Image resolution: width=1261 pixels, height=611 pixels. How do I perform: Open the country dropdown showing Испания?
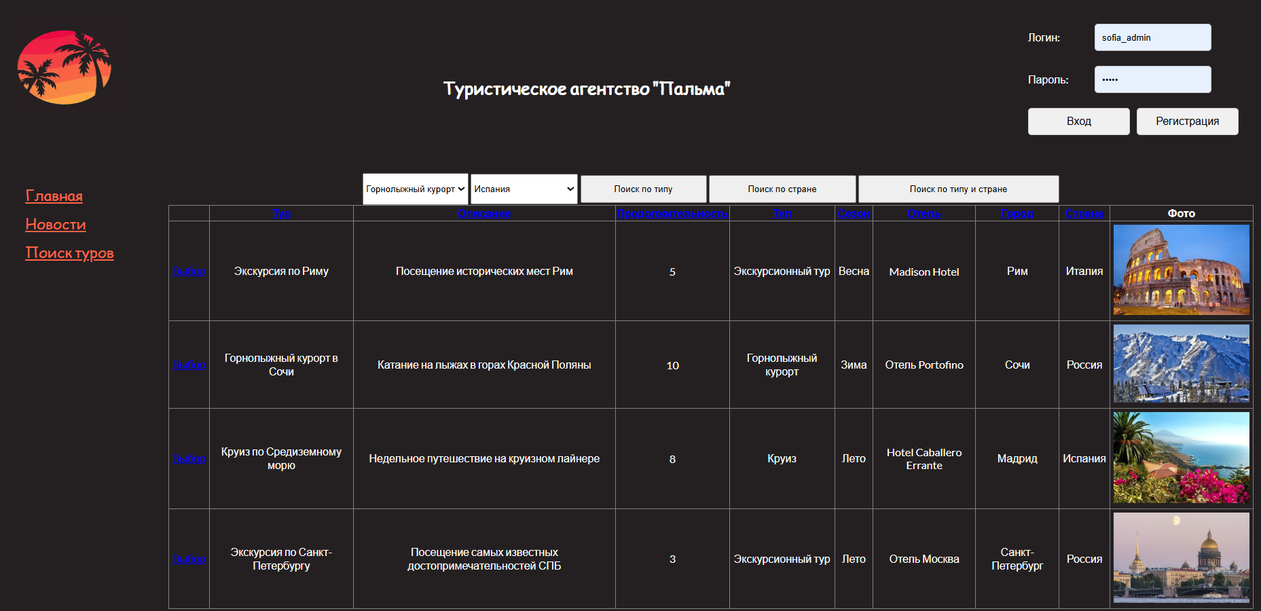pyautogui.click(x=524, y=189)
